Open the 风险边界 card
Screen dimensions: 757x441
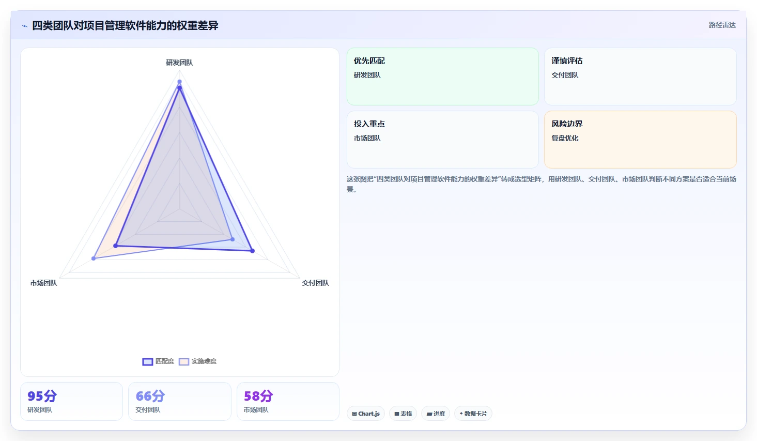point(640,140)
